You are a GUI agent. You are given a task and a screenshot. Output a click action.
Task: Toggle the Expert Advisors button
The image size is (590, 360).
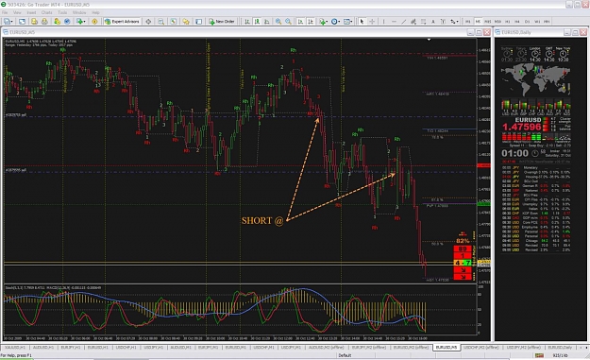pyautogui.click(x=122, y=22)
